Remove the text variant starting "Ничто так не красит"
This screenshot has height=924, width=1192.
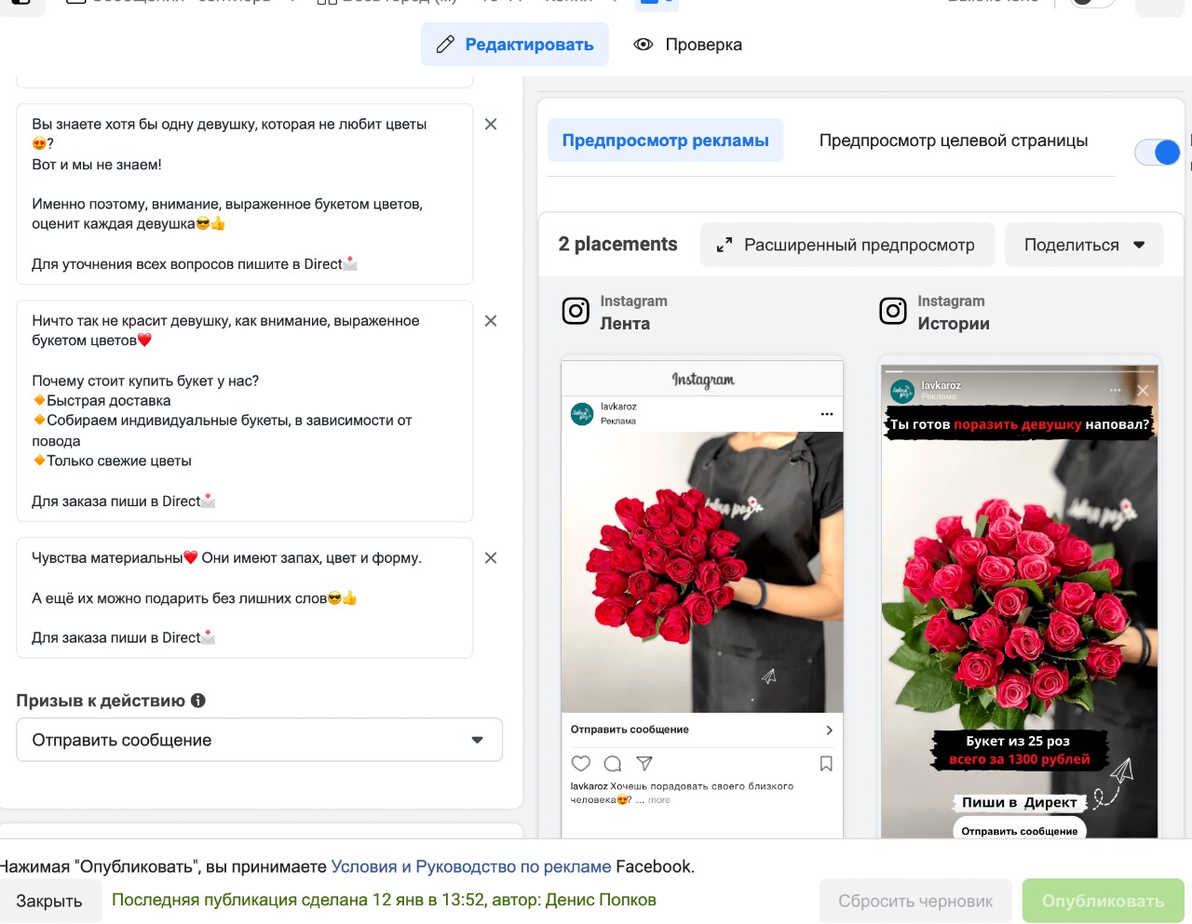click(x=491, y=321)
